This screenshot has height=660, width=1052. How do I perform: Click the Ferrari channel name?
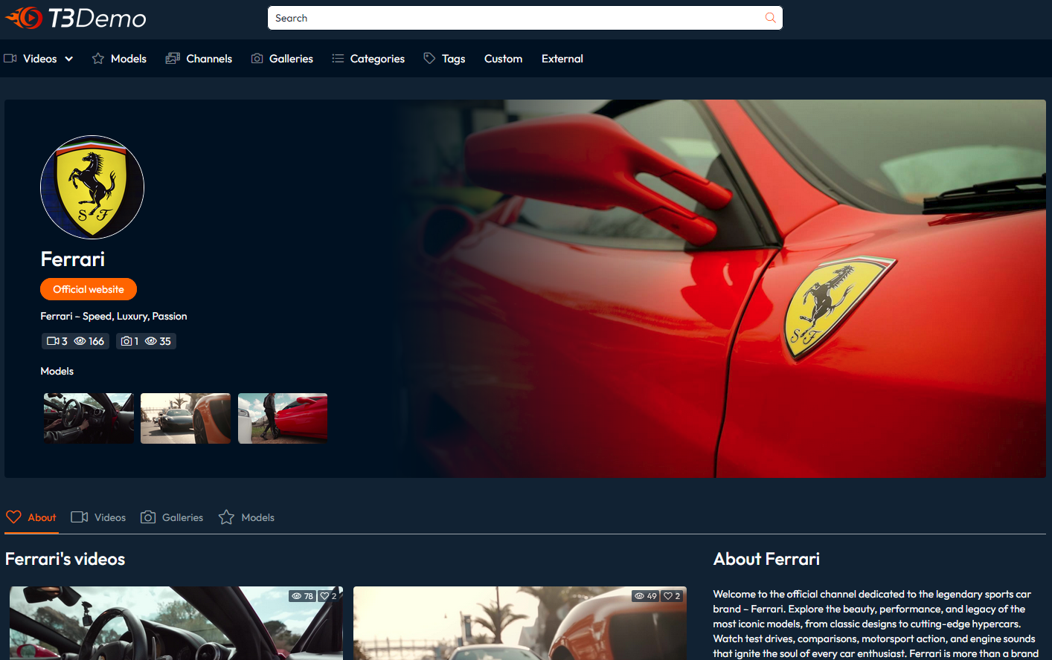[x=72, y=259]
